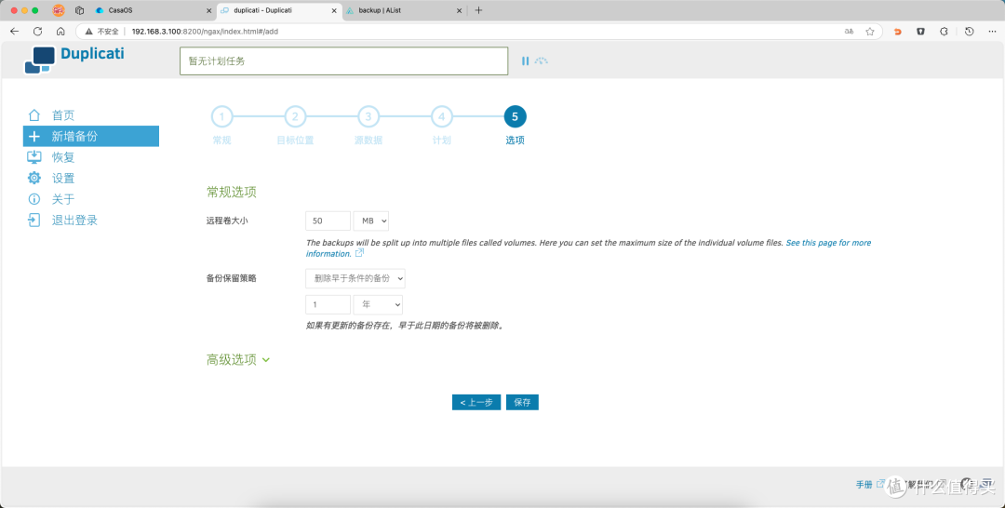Open the shield extension icon
1005x508 pixels.
[920, 32]
